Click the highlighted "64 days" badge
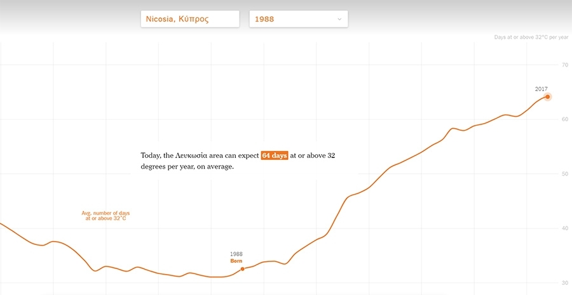This screenshot has height=295, width=572. [x=275, y=156]
